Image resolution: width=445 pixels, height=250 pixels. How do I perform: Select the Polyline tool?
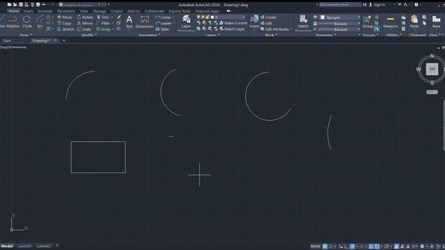coord(13,22)
